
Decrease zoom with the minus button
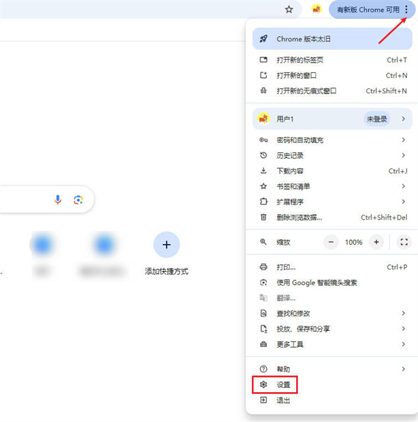331,242
